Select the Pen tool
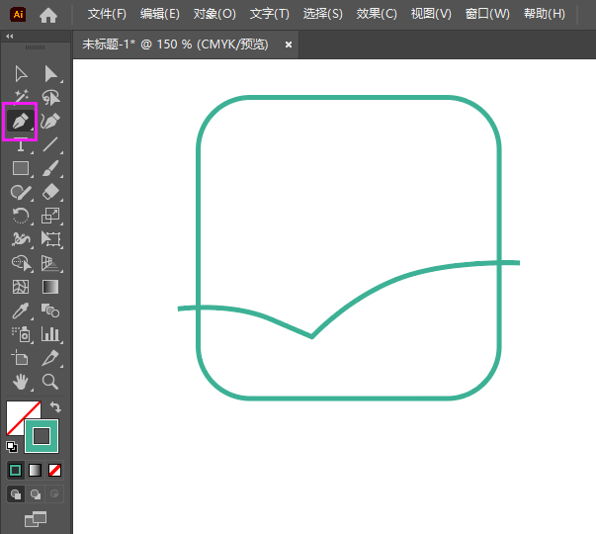The height and width of the screenshot is (534, 596). 20,121
